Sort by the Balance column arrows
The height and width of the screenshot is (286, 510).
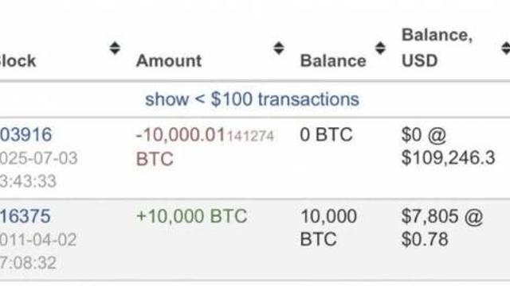click(x=380, y=48)
